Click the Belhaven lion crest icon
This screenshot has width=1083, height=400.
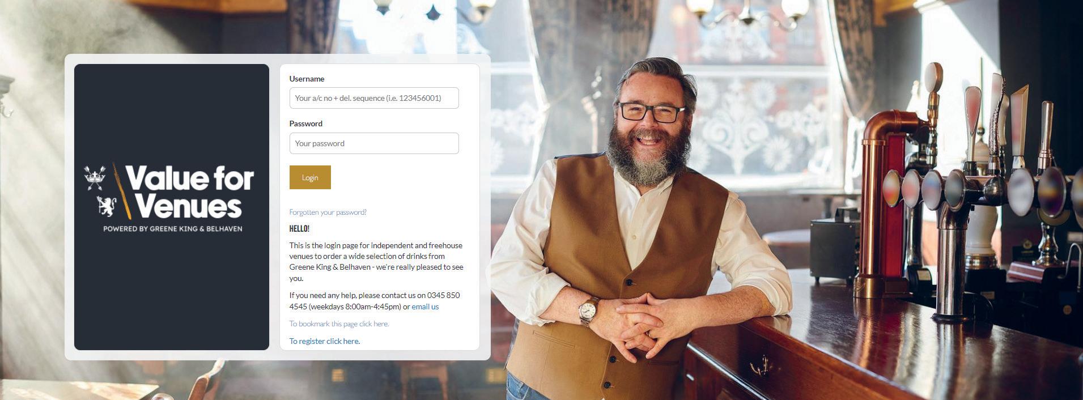pos(106,206)
